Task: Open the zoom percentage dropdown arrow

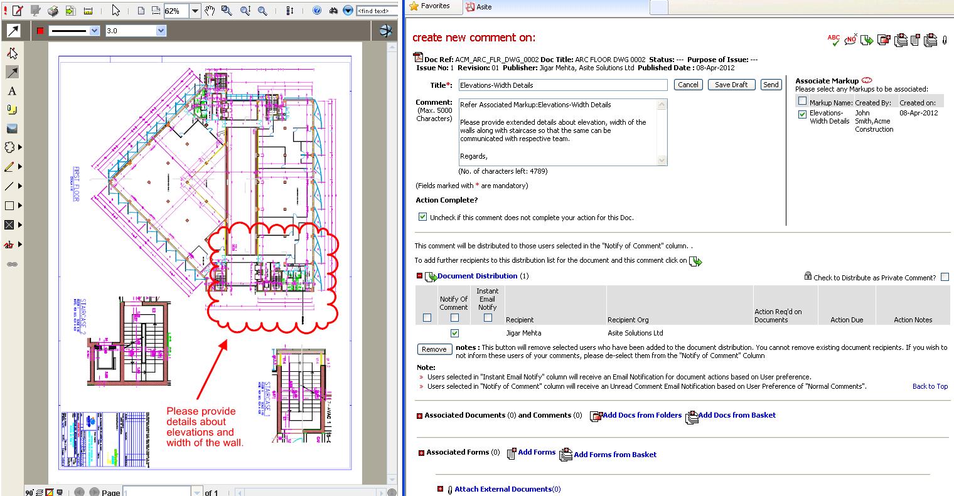Action: tap(195, 11)
